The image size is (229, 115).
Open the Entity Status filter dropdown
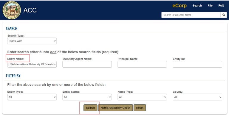tap(87, 97)
